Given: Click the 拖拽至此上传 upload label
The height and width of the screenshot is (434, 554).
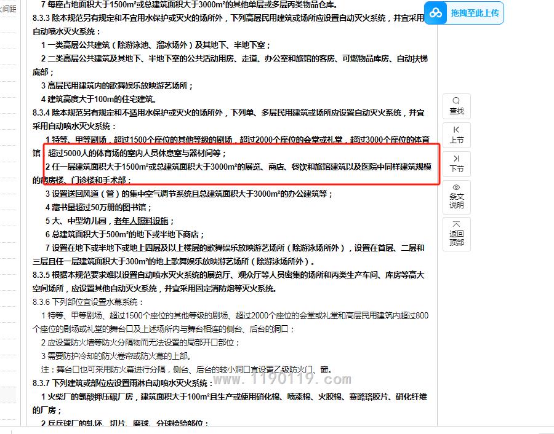Looking at the screenshot, I should pyautogui.click(x=475, y=13).
